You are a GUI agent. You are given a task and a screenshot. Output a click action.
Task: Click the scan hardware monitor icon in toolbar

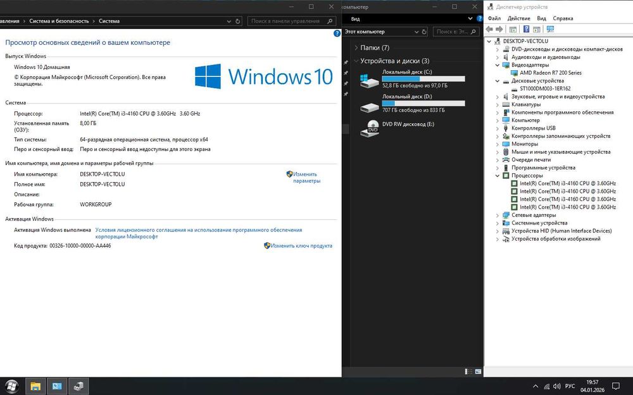[x=550, y=29]
